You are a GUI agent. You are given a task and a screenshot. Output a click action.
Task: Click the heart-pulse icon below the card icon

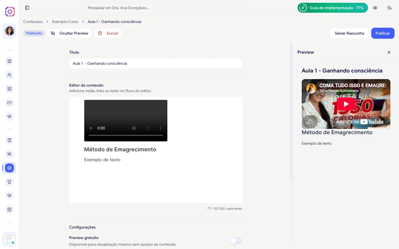[x=9, y=116]
